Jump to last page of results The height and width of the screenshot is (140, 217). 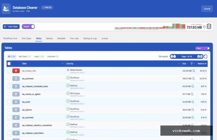click(201, 57)
